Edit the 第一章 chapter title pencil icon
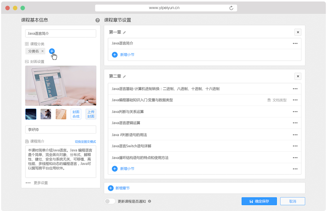This screenshot has width=327, height=211. 124,33
